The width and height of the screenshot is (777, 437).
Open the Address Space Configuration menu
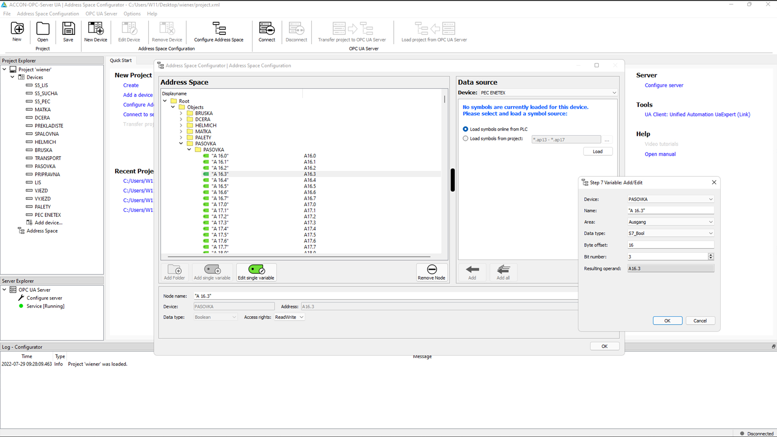(x=48, y=14)
